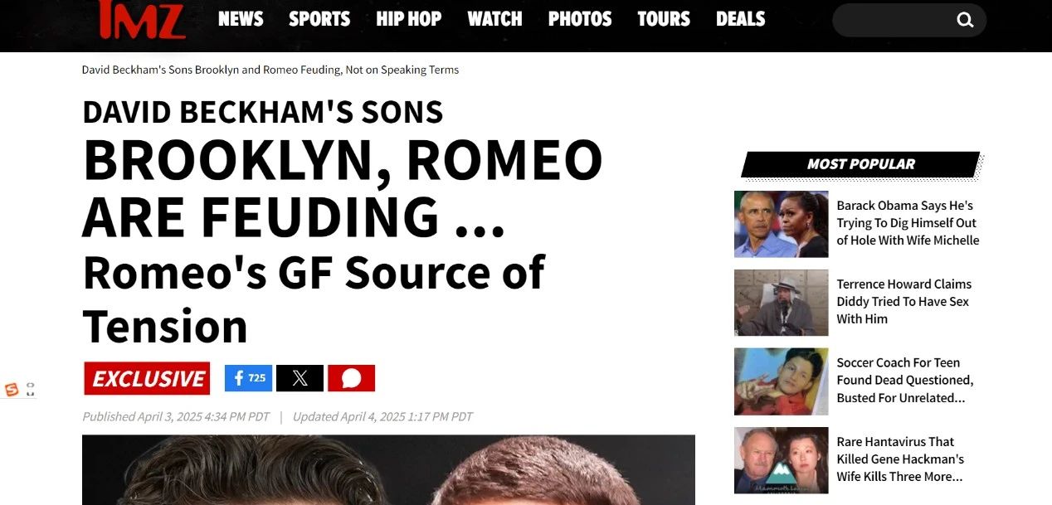
Task: Select TOURS in navigation bar
Action: click(x=664, y=19)
